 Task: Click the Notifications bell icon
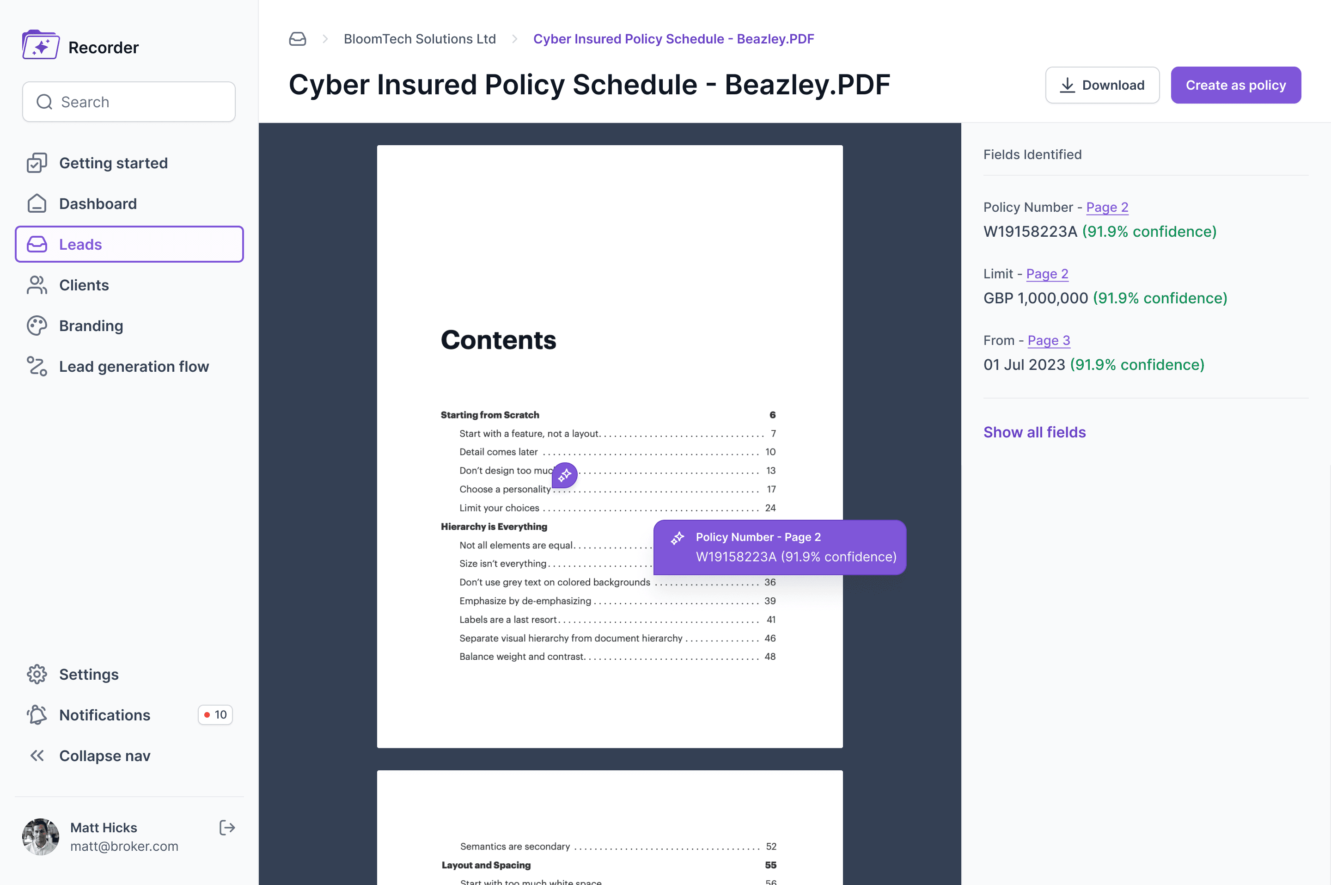coord(37,714)
